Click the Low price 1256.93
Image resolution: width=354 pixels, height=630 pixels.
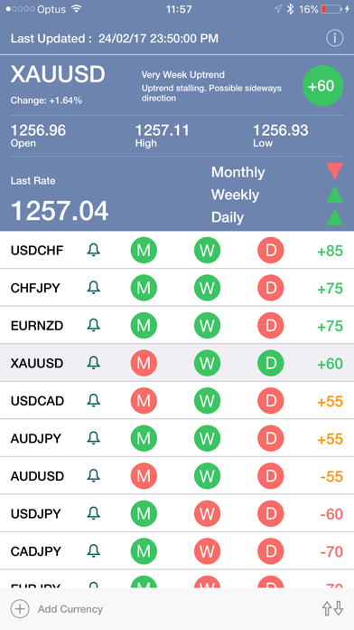pos(281,130)
